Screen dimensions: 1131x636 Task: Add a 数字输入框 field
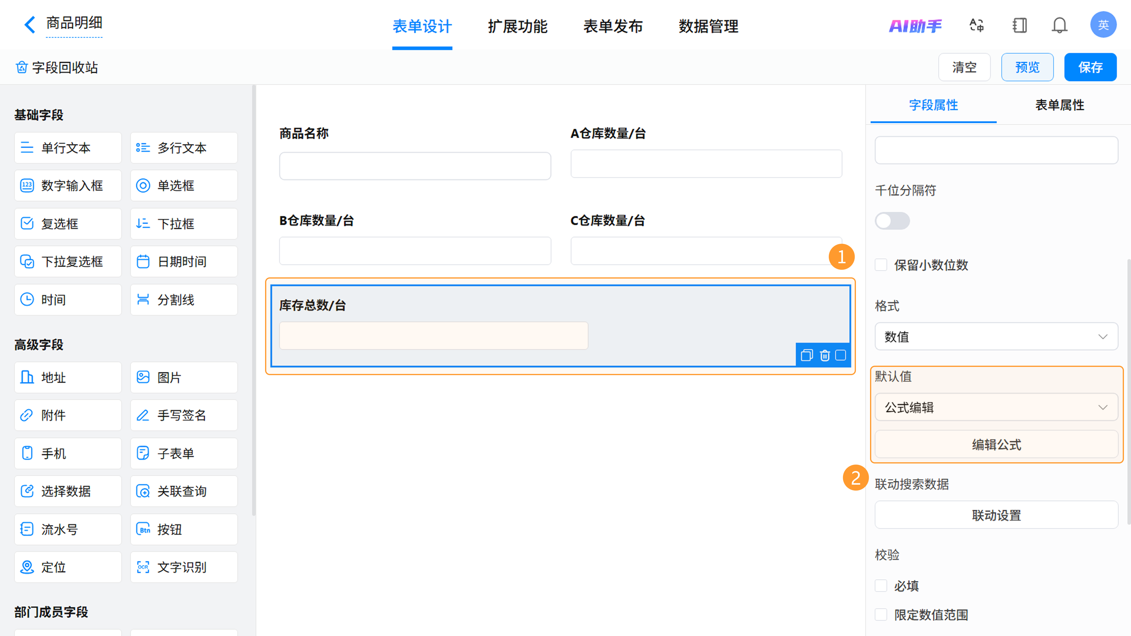68,186
